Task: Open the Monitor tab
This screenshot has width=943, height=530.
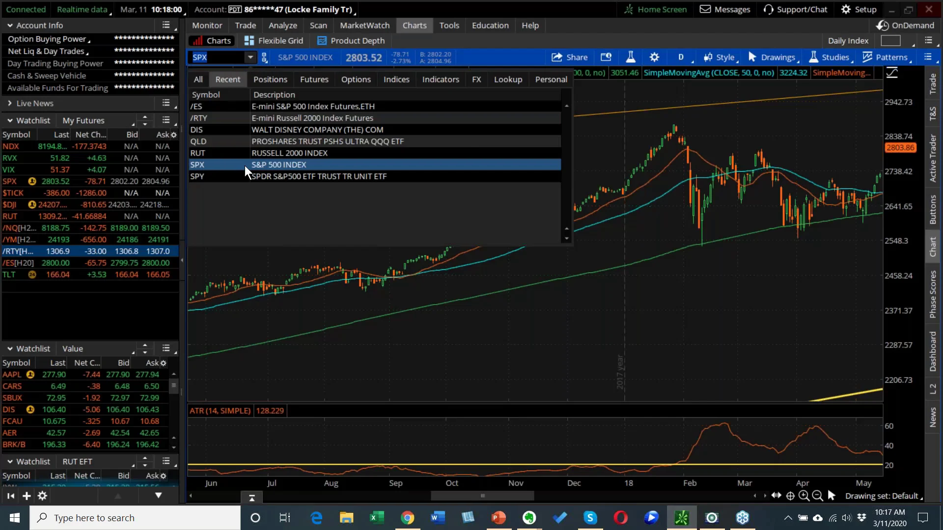Action: 207,26
